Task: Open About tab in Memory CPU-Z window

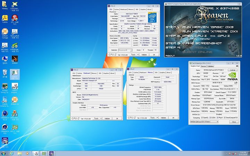Action: coord(169,72)
